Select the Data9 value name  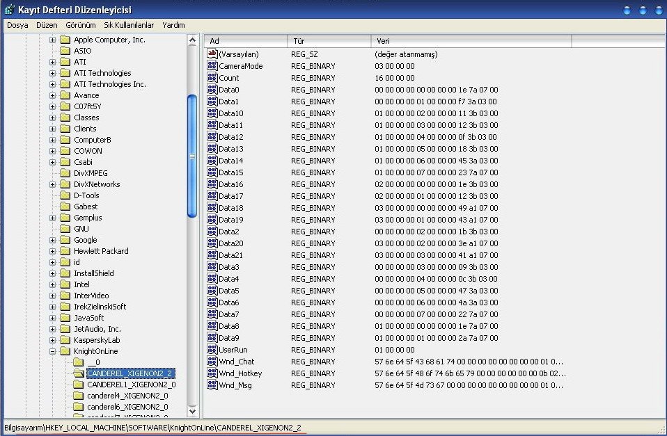pyautogui.click(x=229, y=338)
